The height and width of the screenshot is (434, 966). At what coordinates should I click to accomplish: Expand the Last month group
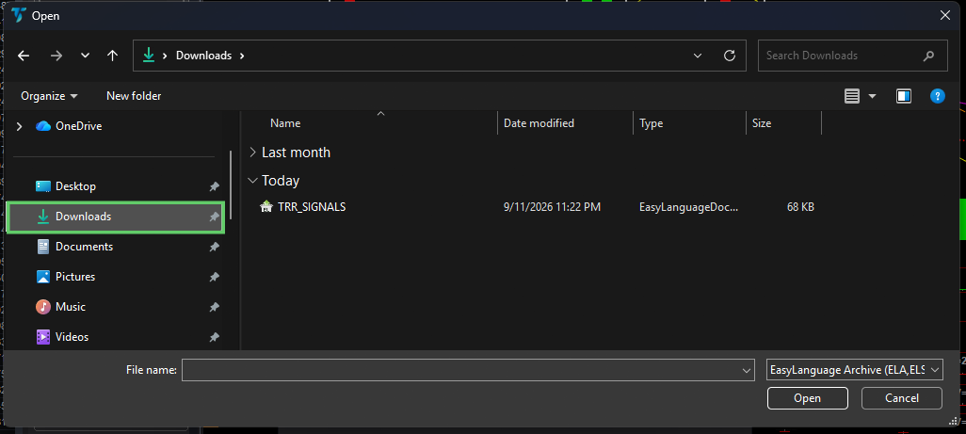click(252, 153)
